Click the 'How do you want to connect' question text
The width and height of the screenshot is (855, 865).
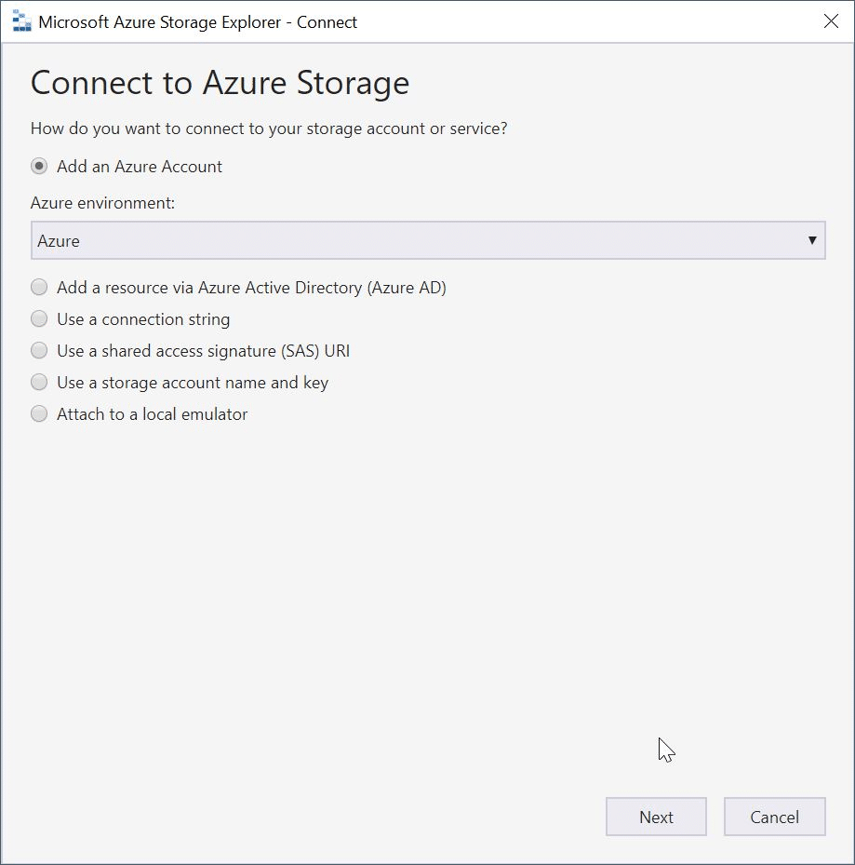pos(269,128)
